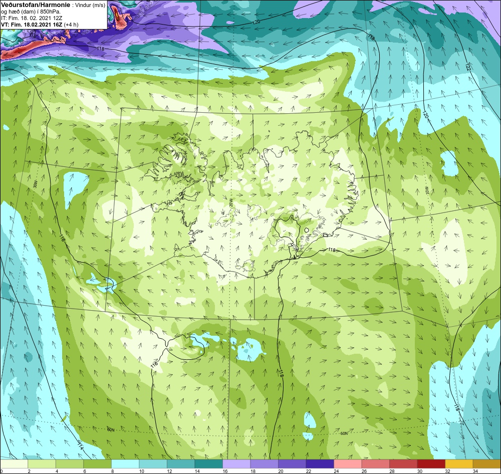Click the 'Veðurstofan/Harmonie' title text
Image resolution: width=501 pixels, height=474 pixels.
coord(35,6)
